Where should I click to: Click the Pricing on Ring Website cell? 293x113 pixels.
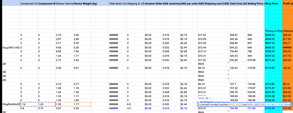point(279,31)
